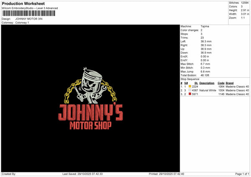Click the "Page 1 of 1" footer text
This screenshot has height=177, width=251.
click(x=242, y=174)
